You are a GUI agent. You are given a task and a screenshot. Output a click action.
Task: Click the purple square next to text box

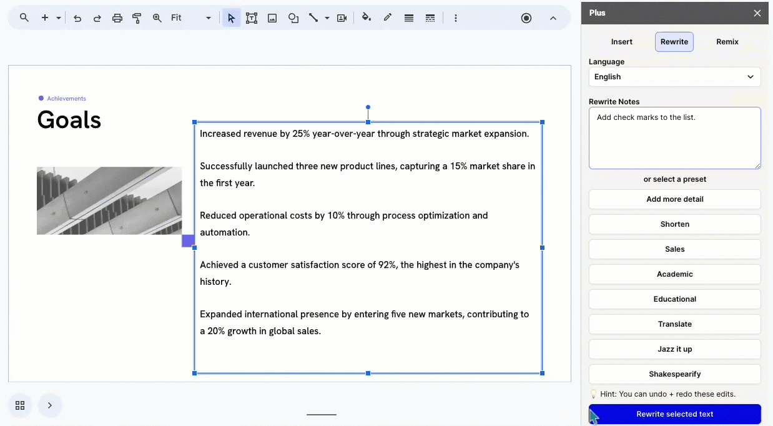point(188,241)
